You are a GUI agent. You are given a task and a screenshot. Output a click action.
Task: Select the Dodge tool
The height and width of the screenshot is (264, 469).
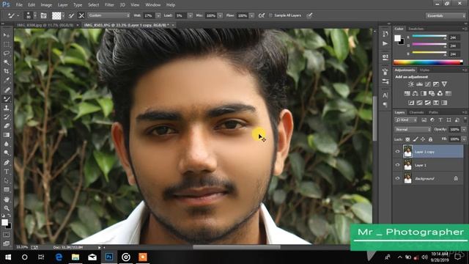pos(7,153)
